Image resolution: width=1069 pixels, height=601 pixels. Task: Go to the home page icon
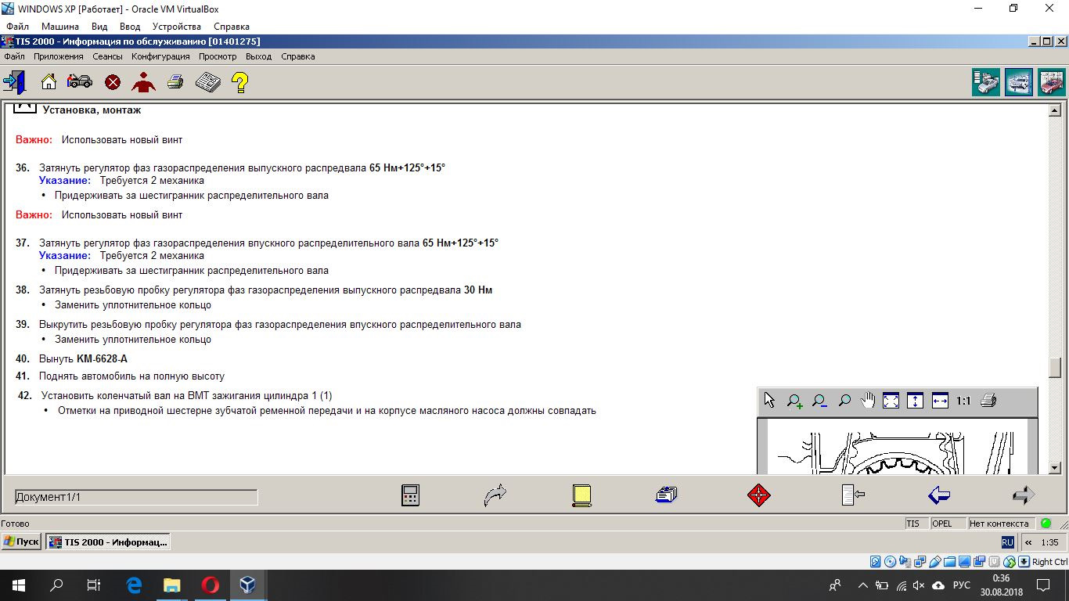(49, 81)
